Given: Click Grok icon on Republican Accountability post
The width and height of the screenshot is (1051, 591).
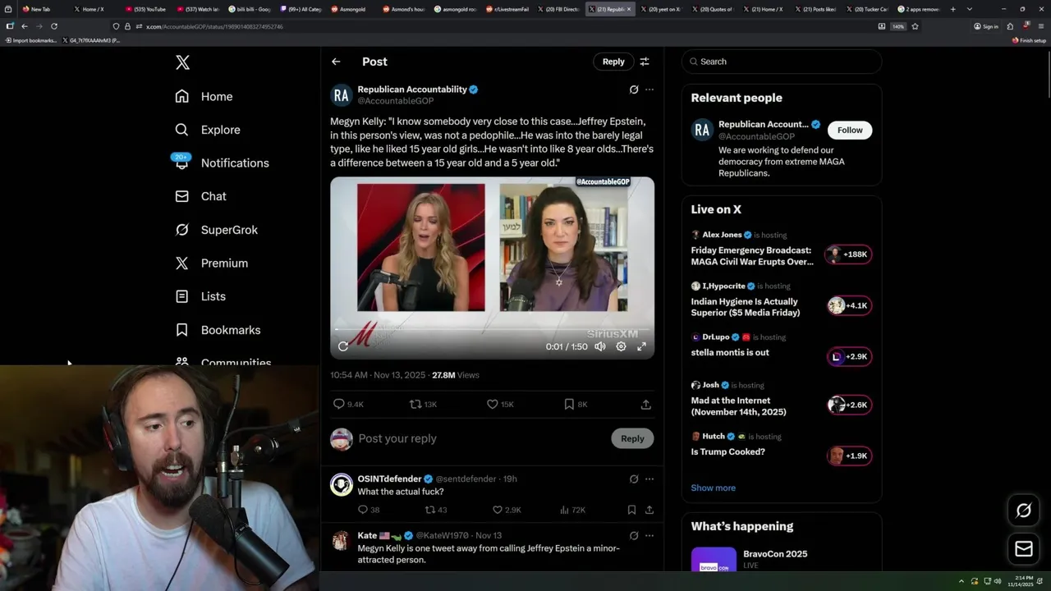Looking at the screenshot, I should click(x=634, y=89).
